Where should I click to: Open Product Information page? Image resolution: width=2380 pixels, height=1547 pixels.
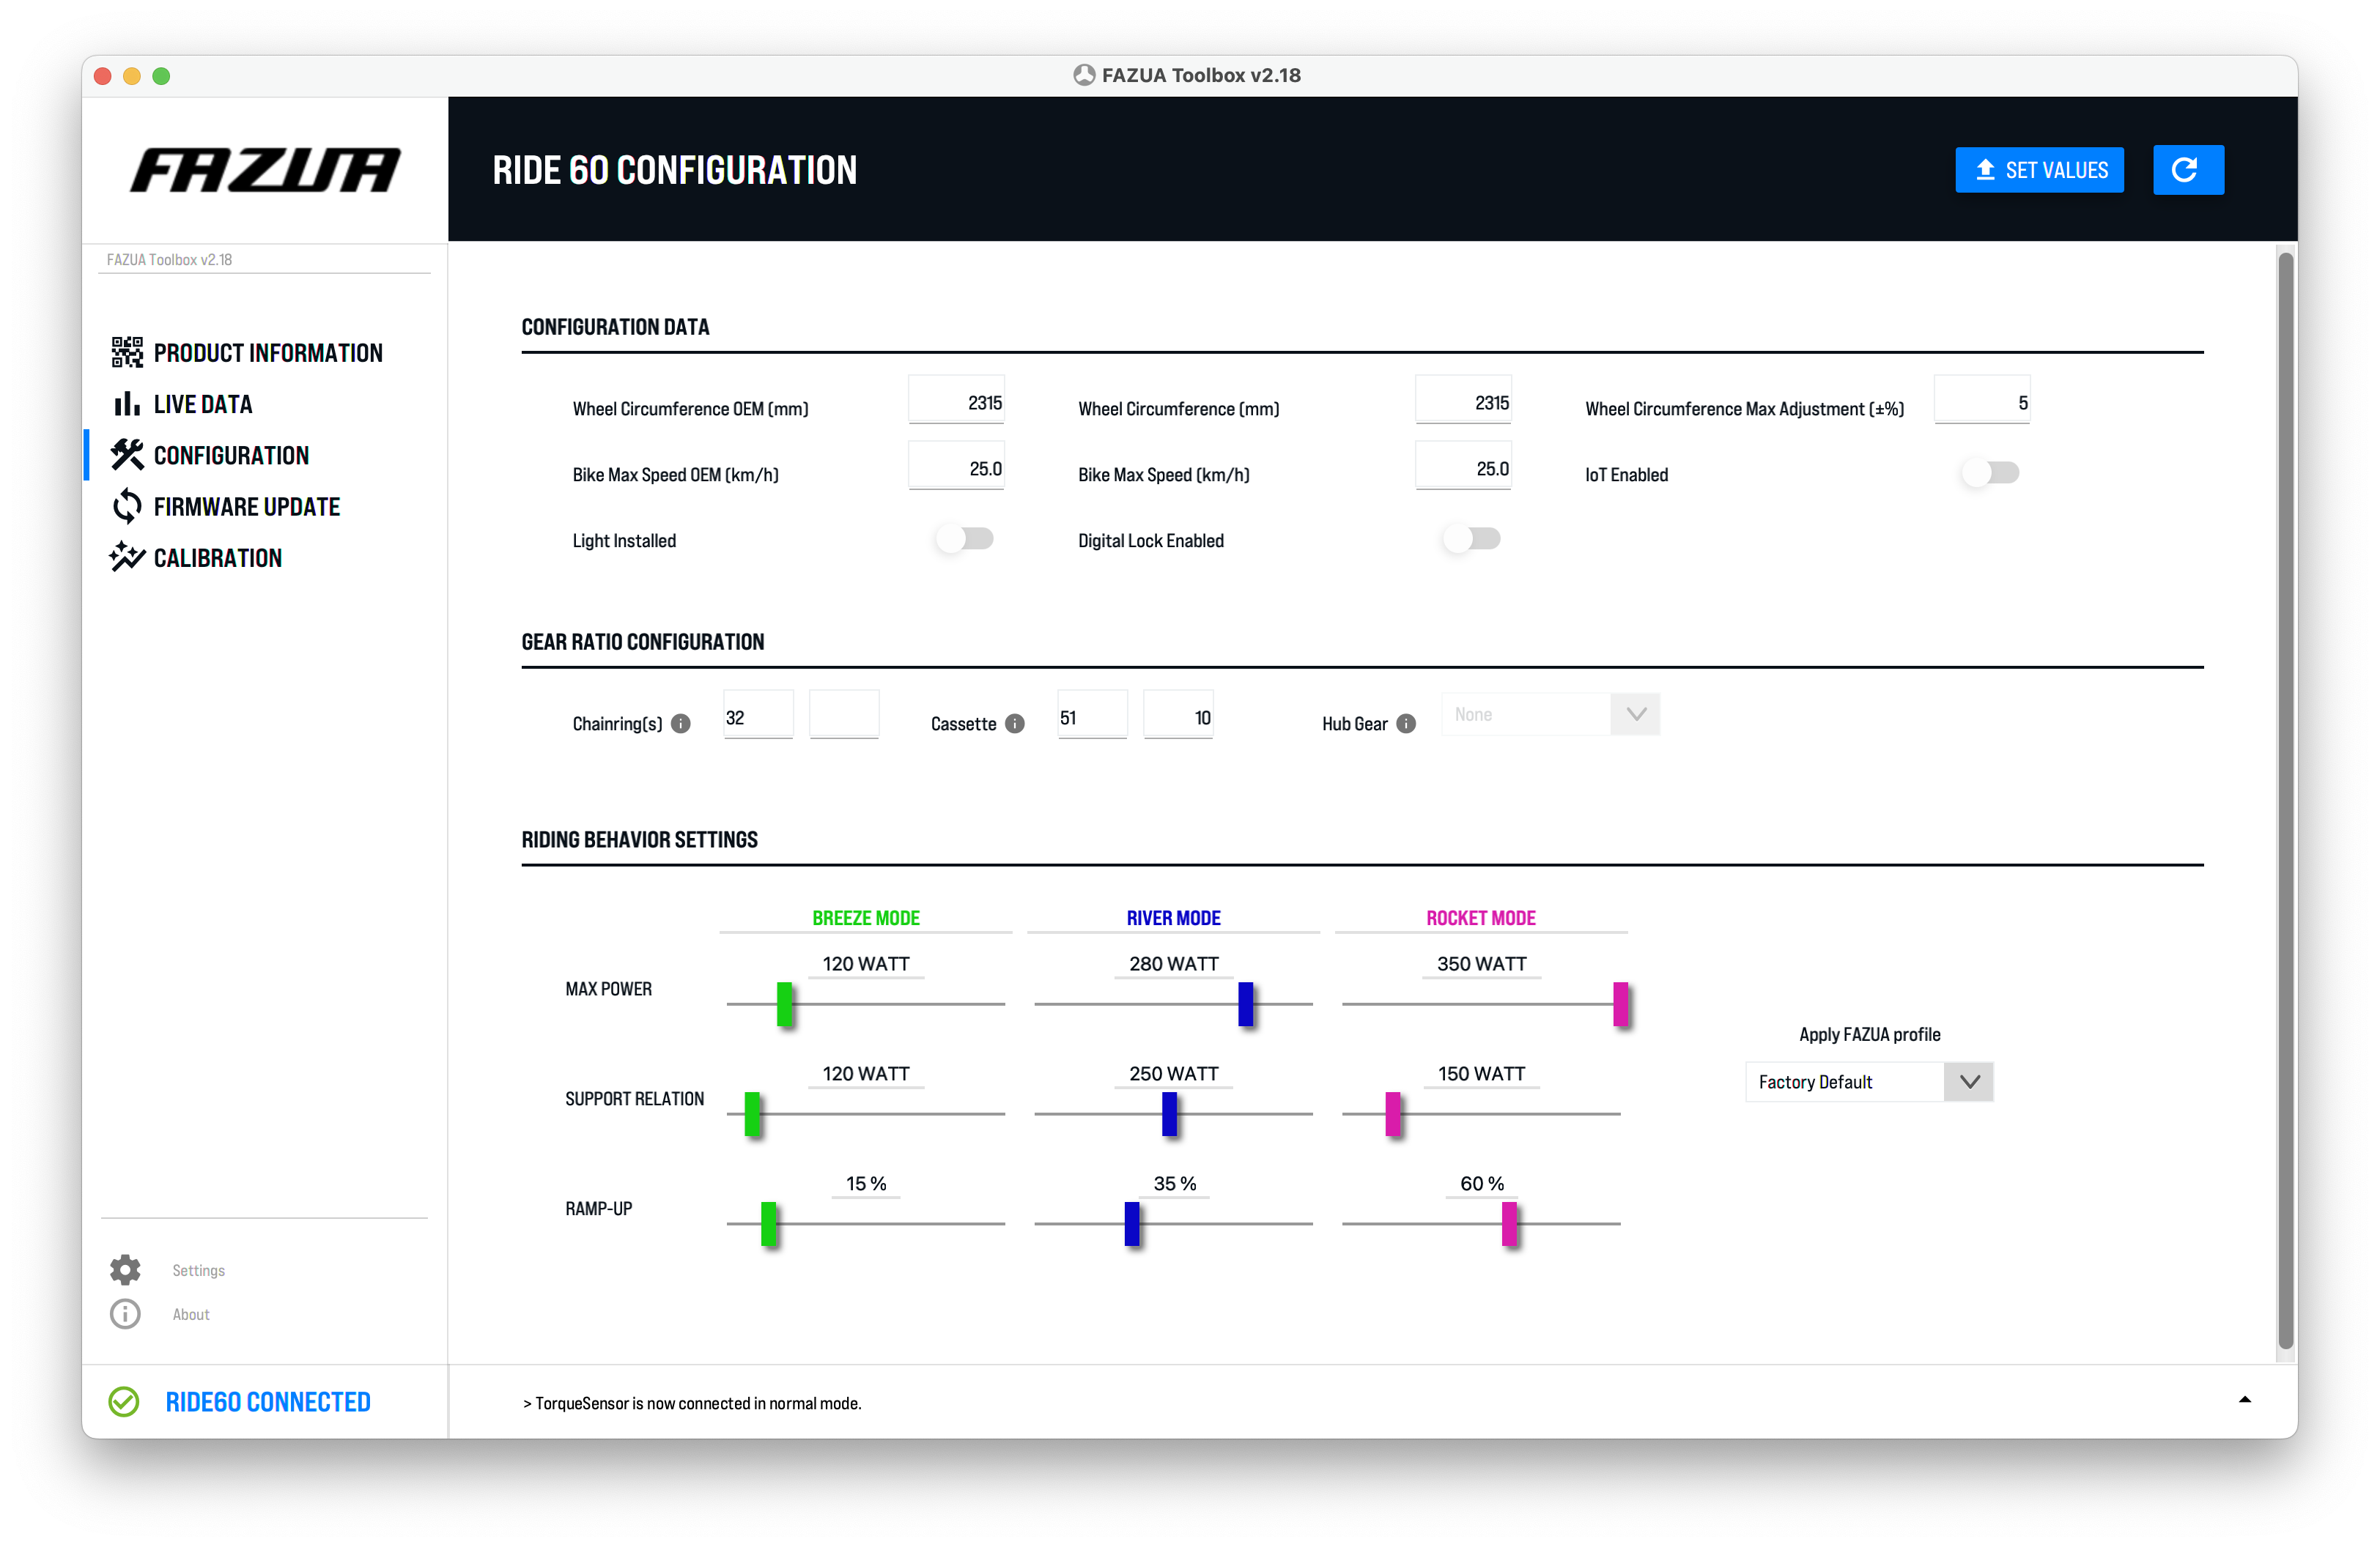pos(268,353)
